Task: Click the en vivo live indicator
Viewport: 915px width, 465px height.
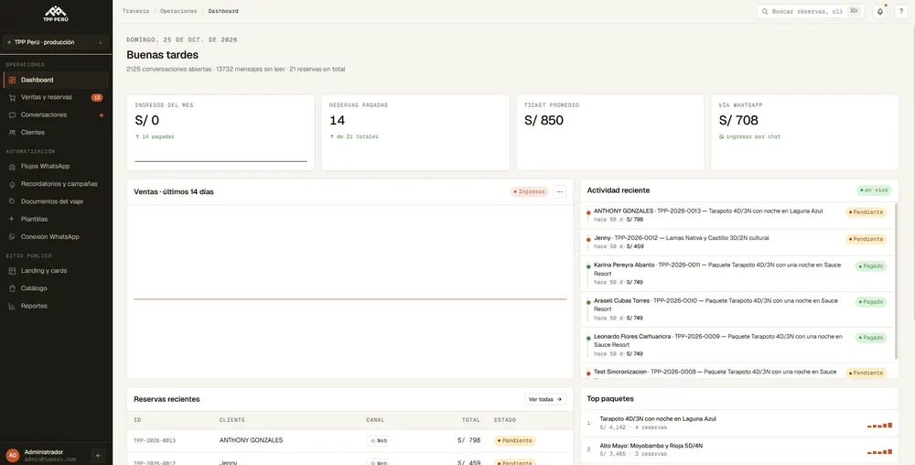Action: pos(874,190)
